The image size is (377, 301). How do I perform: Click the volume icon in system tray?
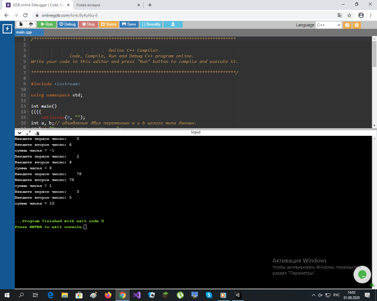(320, 295)
